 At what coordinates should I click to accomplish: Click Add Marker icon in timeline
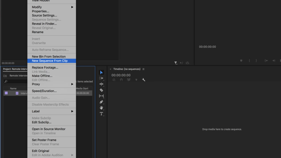pyautogui.click(x=136, y=80)
